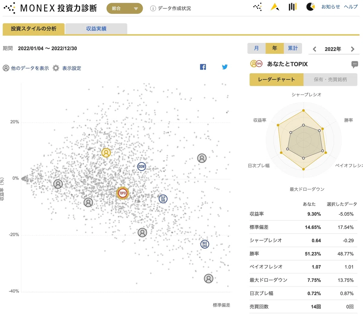Open the ヘルプ link
This screenshot has height=316, width=363.
351,7
